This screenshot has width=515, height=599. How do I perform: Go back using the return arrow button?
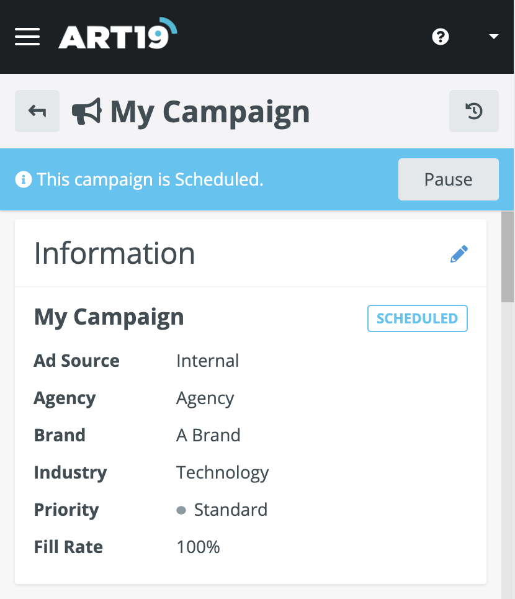pyautogui.click(x=37, y=111)
